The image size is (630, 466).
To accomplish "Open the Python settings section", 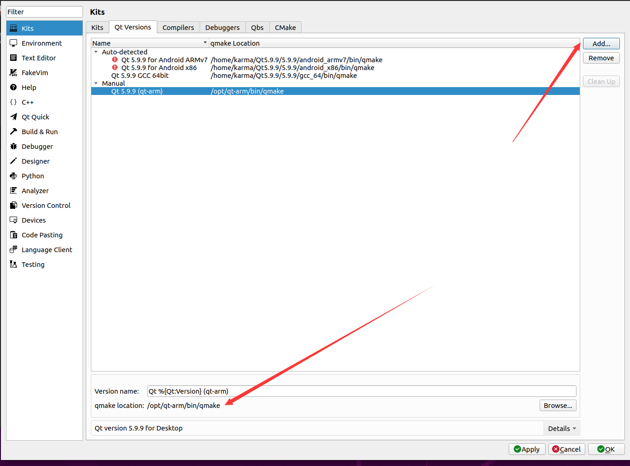I will tap(32, 176).
